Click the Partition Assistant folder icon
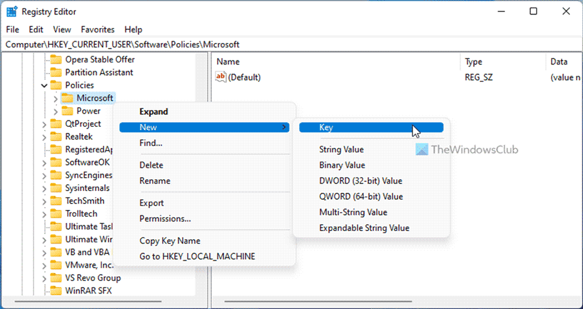This screenshot has width=583, height=309. click(x=56, y=72)
